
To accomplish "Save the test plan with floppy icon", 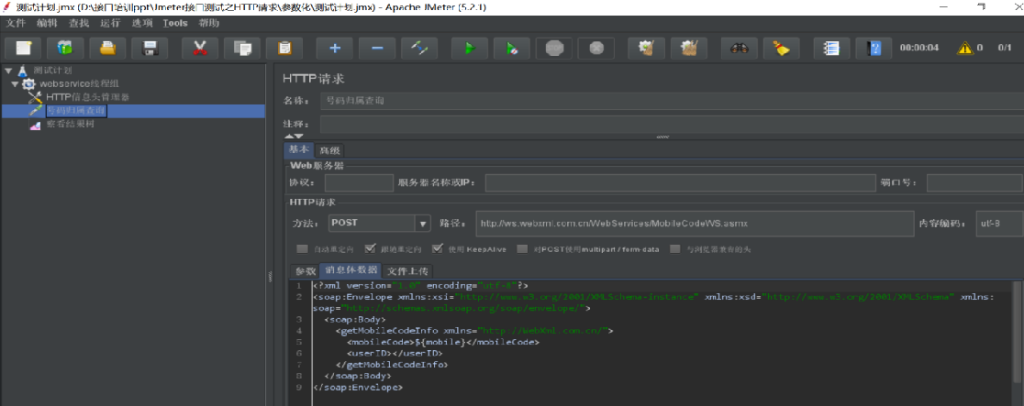I will (x=150, y=49).
